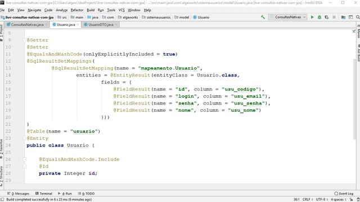The width and height of the screenshot is (360, 202).
Task: Collapse the code fold at line 26
Action: point(24,159)
